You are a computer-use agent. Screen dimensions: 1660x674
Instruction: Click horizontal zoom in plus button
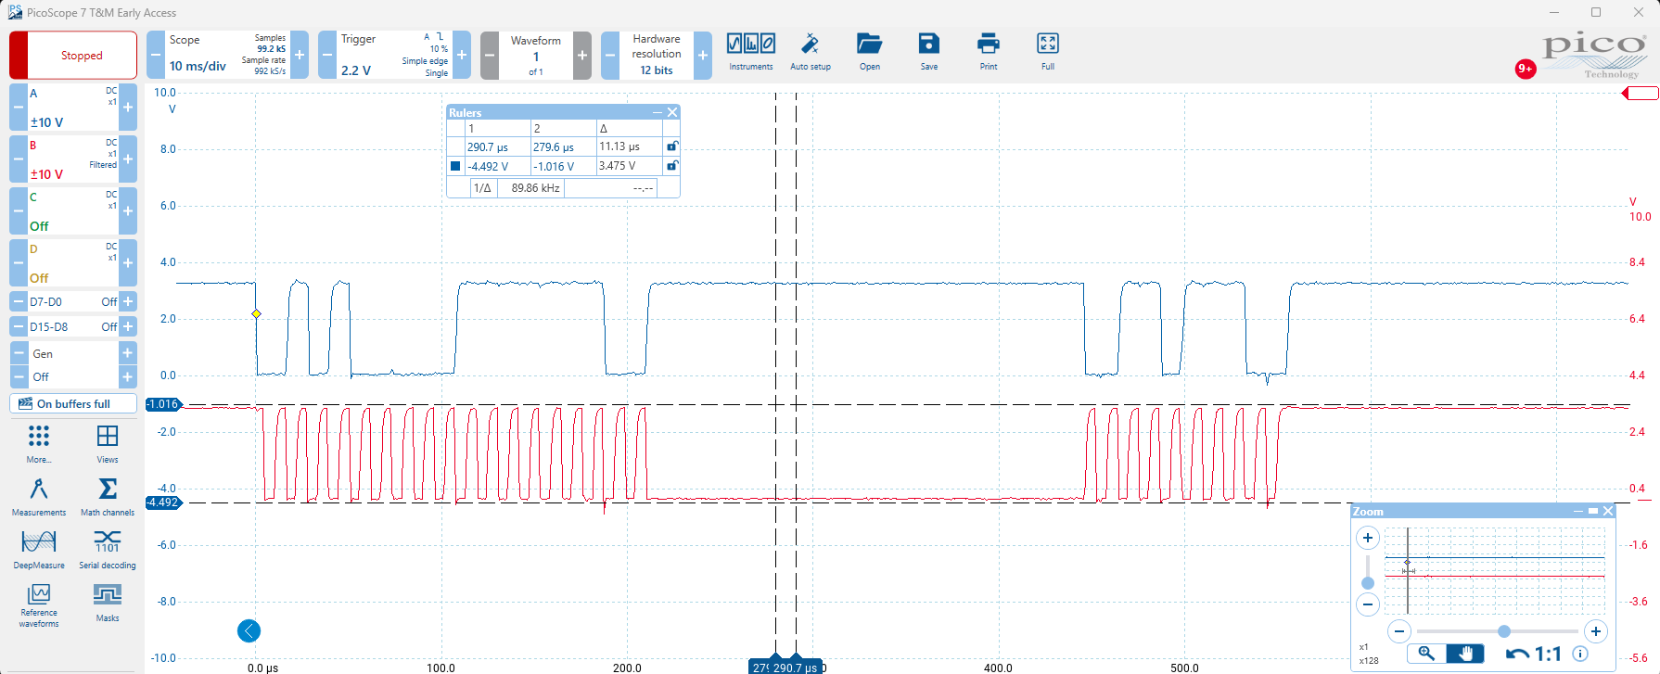[1595, 631]
